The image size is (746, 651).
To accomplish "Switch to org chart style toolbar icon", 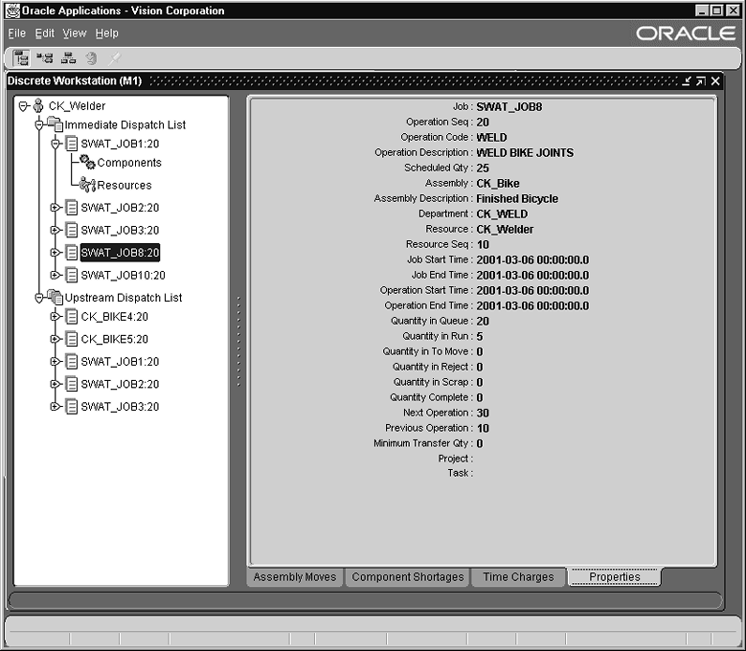I will (x=69, y=58).
